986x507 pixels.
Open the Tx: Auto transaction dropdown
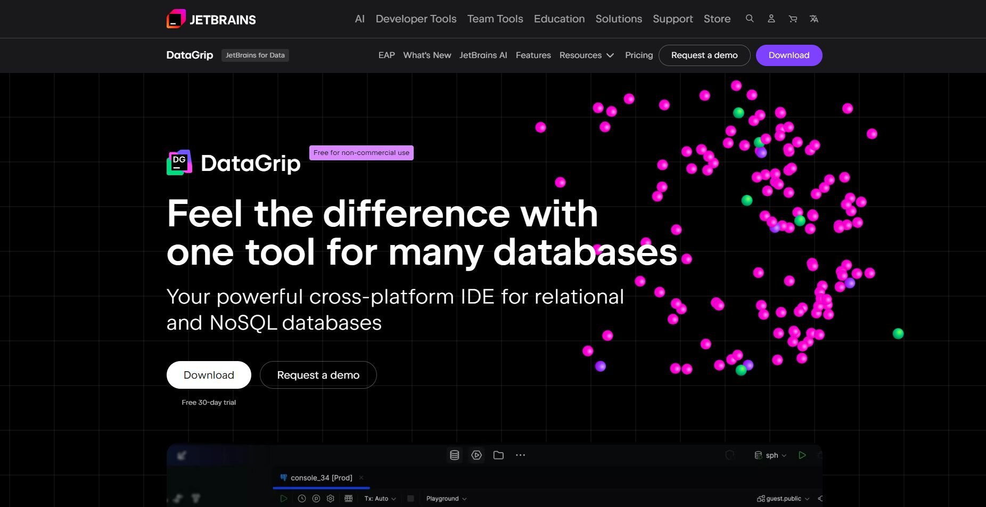(380, 498)
